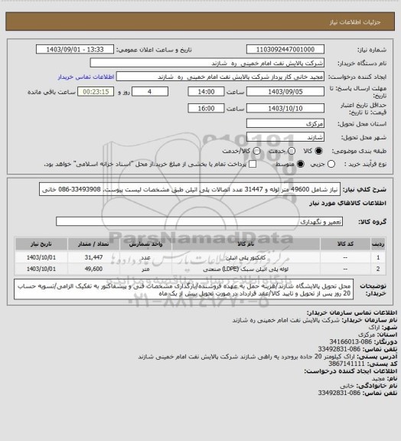
Task: Select the کانکتور پلی اتیلن item name
Action: click(x=246, y=257)
